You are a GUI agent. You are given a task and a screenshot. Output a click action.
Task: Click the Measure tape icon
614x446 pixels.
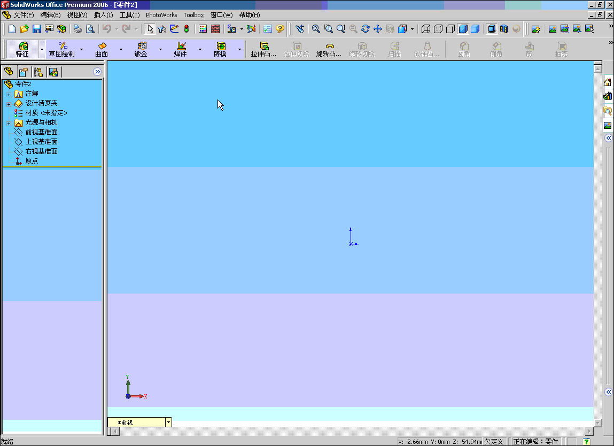tap(232, 29)
